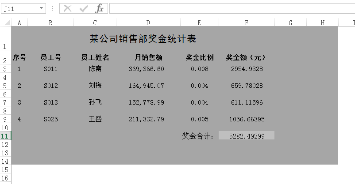355x184 pixels.
Task: Click the Name Box showing J11
Action: point(23,8)
